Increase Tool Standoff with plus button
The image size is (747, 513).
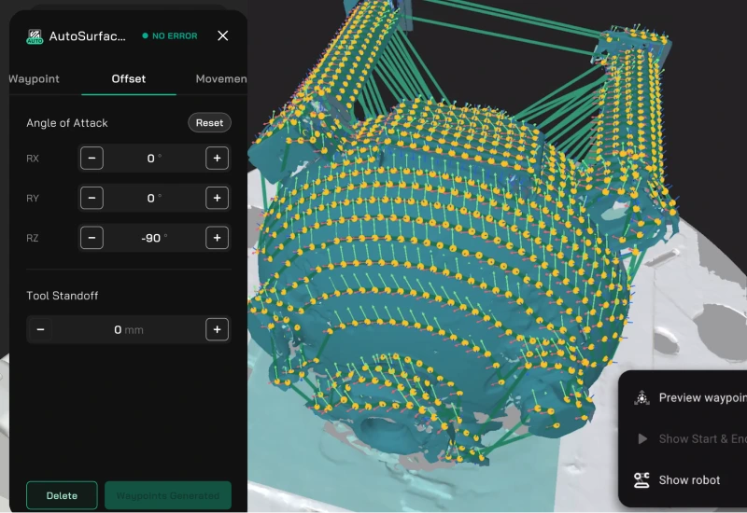(217, 329)
